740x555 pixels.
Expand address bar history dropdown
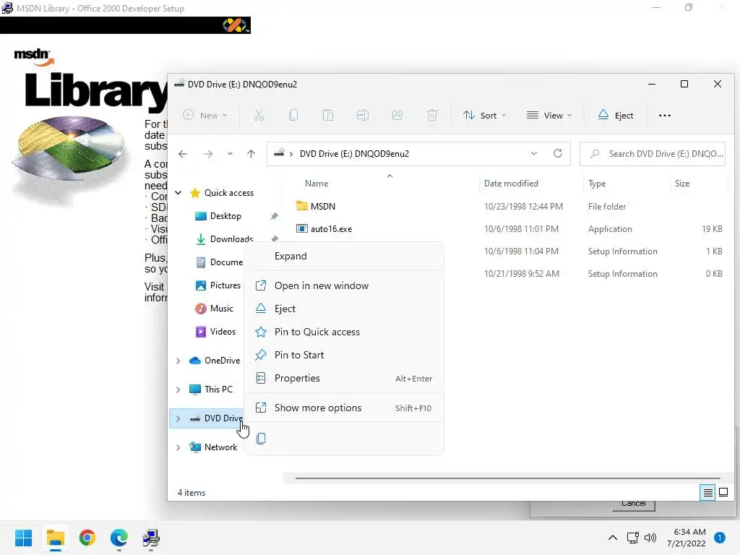point(534,153)
